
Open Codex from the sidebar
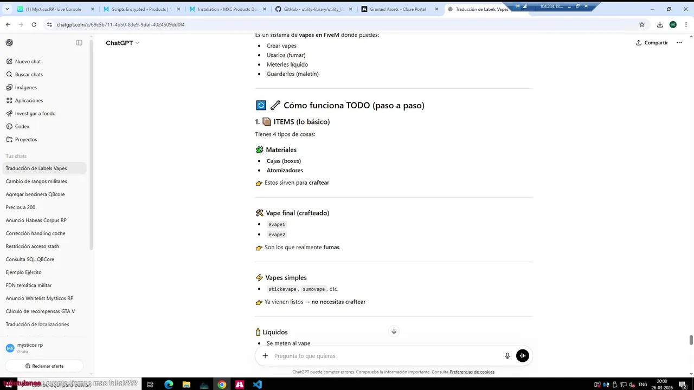44,126
